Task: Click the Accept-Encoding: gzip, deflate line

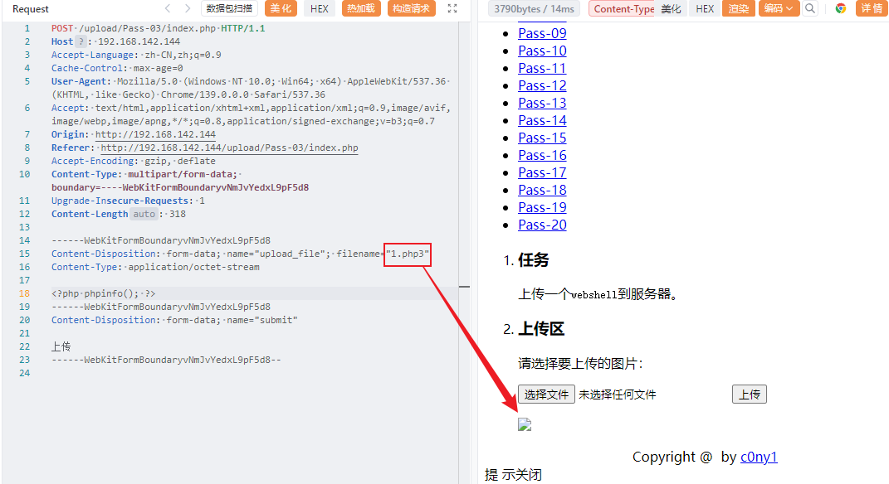Action: click(x=134, y=161)
